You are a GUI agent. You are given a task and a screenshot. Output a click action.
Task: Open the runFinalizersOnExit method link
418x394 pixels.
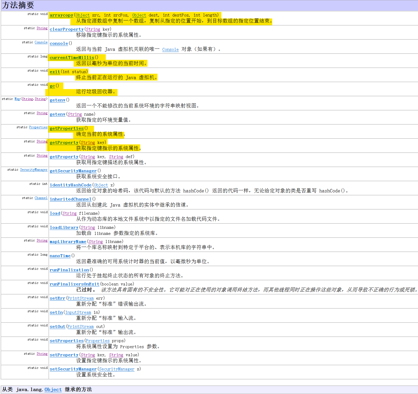(x=74, y=284)
